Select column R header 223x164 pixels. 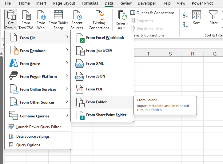click(193, 54)
